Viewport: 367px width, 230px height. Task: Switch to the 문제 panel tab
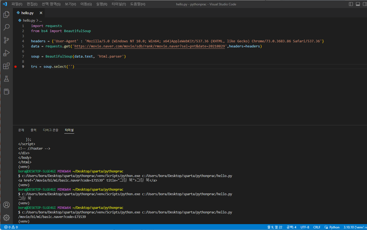[x=21, y=130]
